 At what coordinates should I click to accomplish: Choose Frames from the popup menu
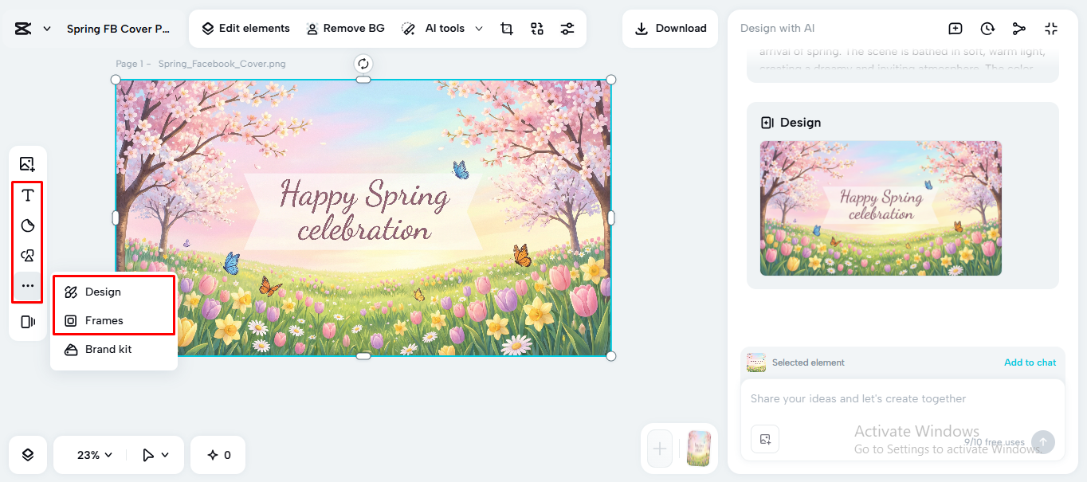[x=114, y=320]
